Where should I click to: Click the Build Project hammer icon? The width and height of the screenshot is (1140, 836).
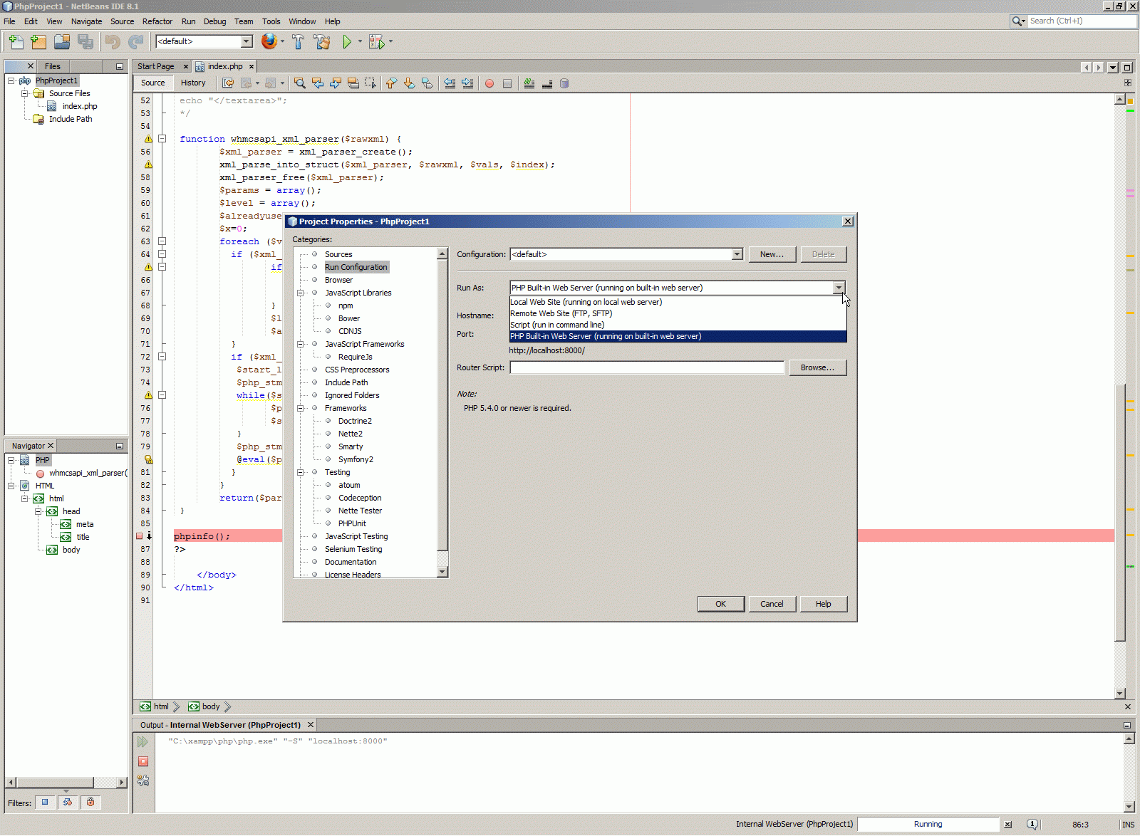(x=298, y=42)
